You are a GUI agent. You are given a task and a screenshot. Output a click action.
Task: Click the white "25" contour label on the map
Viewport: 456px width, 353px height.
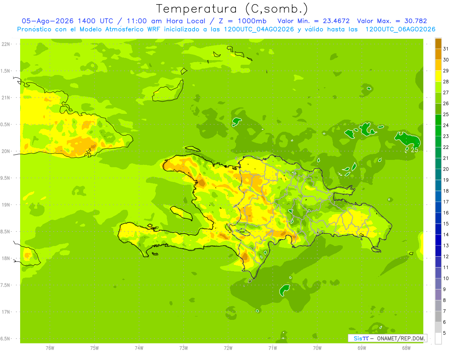click(414, 150)
